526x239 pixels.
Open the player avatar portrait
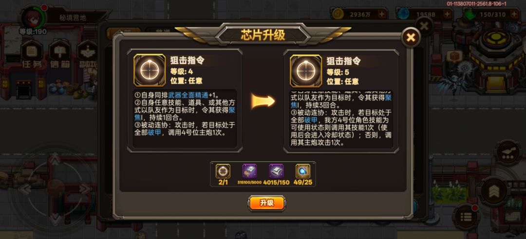[x=33, y=16]
